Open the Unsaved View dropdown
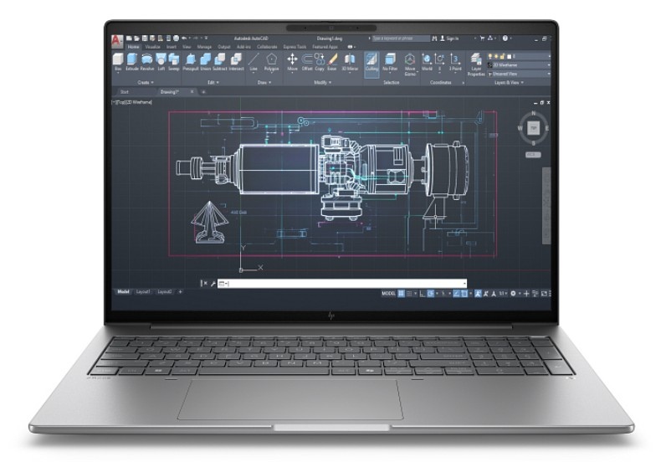 tap(520, 74)
